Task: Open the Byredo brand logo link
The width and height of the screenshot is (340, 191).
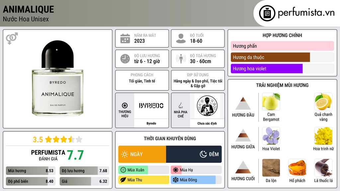Action: tap(151, 106)
